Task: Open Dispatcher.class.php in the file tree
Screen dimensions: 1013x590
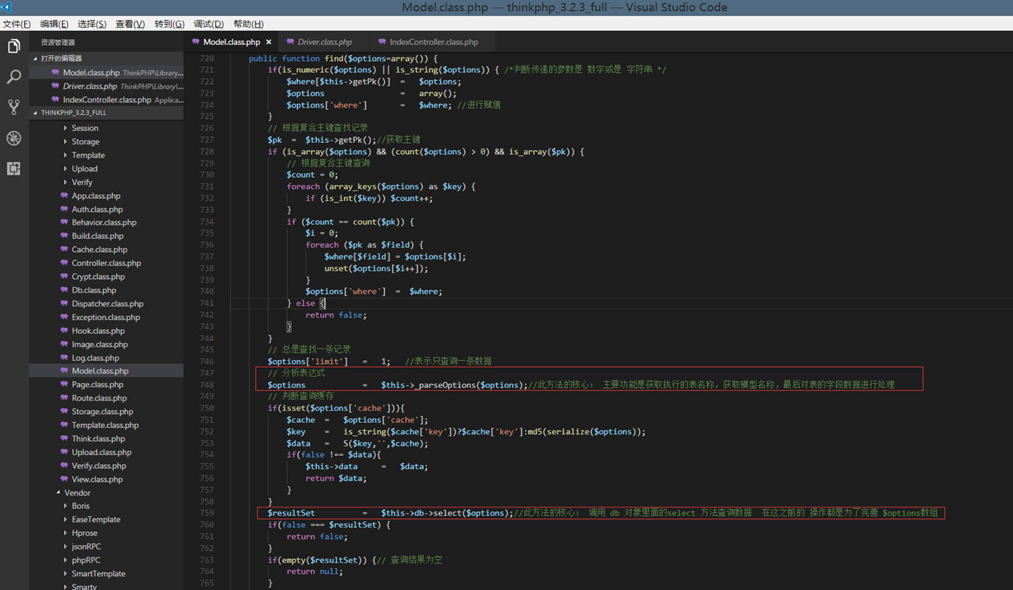Action: (x=108, y=303)
